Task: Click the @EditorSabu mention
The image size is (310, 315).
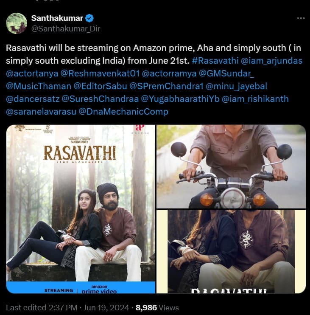Action: [101, 86]
